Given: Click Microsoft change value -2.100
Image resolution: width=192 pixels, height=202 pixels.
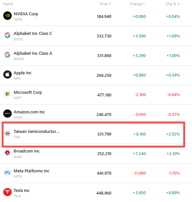Looking at the screenshot, I should 140,95.
